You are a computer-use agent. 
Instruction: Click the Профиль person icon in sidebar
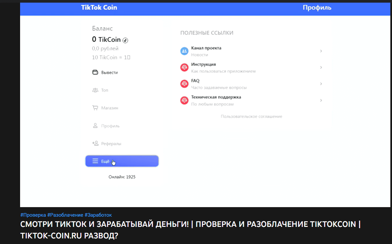(95, 125)
